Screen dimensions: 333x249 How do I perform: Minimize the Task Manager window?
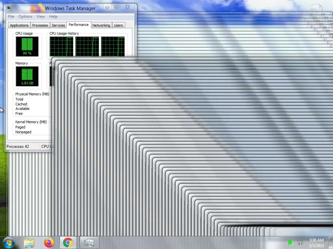coord(107,7)
